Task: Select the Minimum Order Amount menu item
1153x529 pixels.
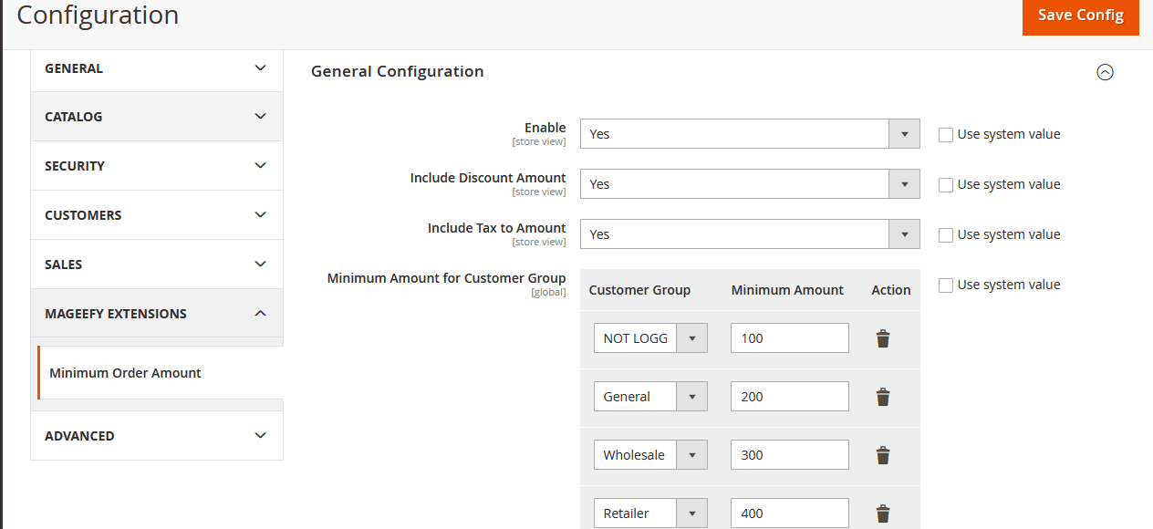Action: click(x=125, y=372)
